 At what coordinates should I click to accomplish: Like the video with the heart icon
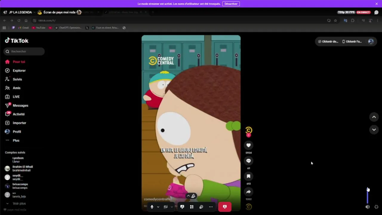click(x=248, y=145)
